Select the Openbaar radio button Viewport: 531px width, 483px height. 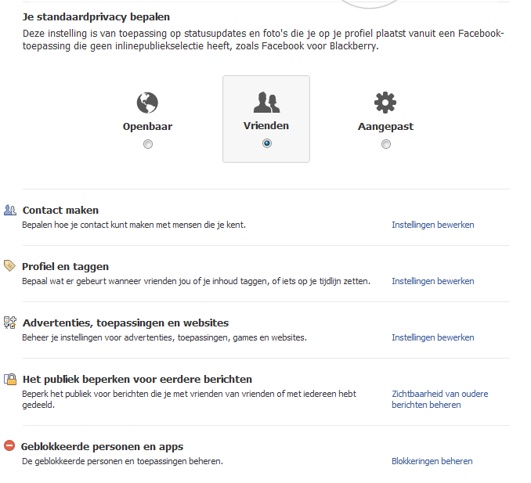coord(148,144)
